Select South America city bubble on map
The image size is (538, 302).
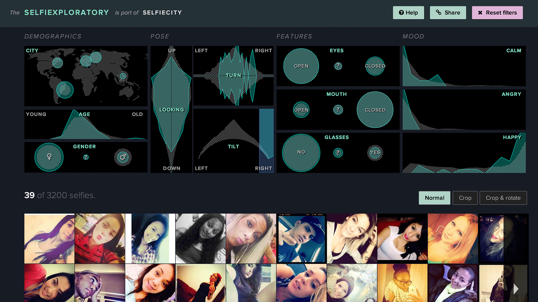tap(65, 90)
